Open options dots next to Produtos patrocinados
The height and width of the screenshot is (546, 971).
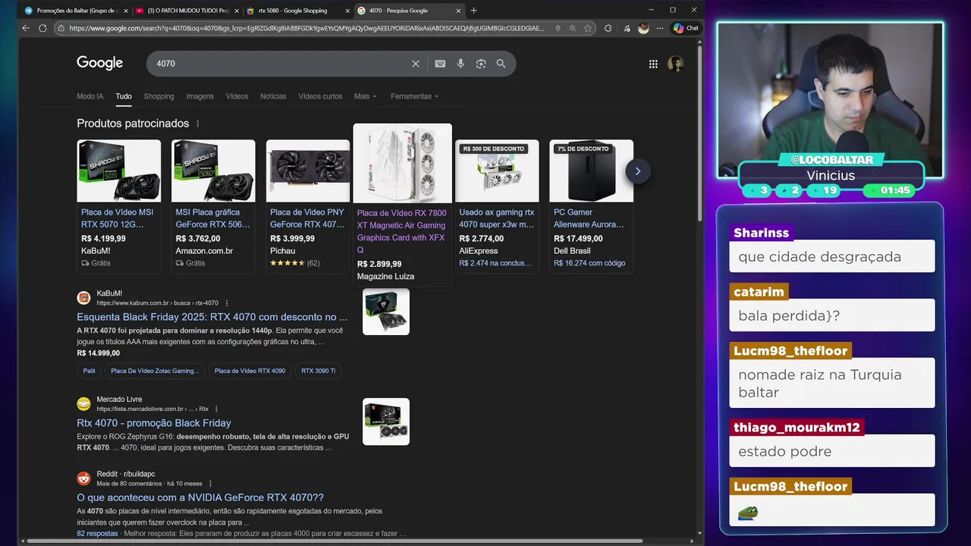198,124
